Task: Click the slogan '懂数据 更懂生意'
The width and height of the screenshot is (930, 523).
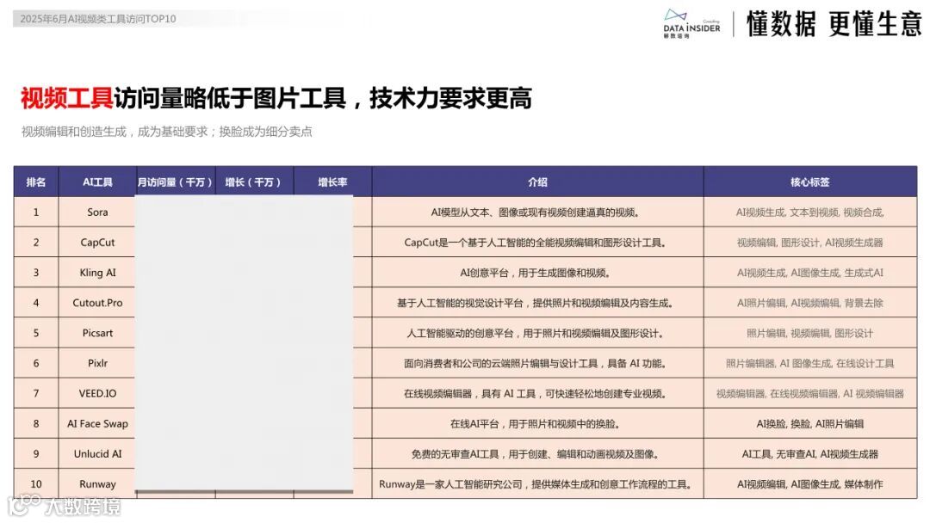Action: click(x=834, y=24)
